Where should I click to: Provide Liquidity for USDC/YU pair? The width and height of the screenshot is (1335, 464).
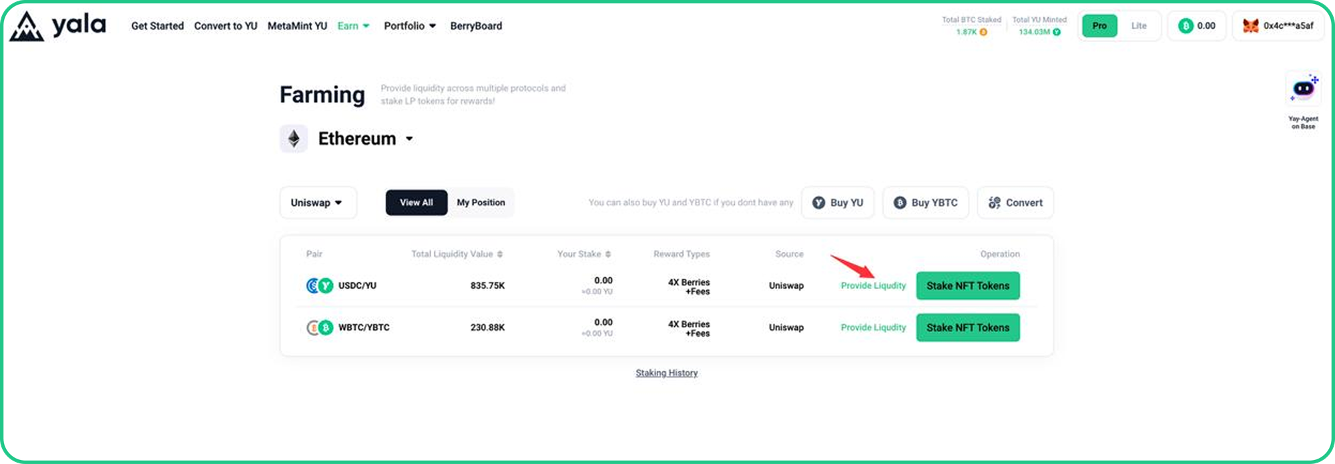tap(873, 286)
